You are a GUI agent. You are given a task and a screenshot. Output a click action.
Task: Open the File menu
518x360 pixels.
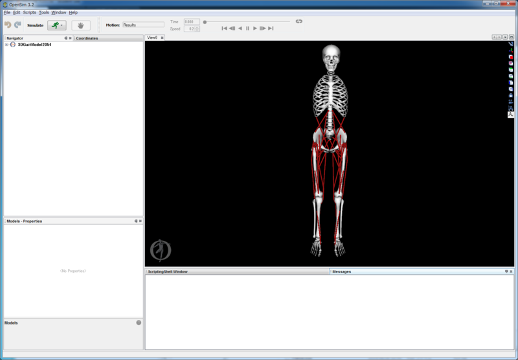coord(7,12)
